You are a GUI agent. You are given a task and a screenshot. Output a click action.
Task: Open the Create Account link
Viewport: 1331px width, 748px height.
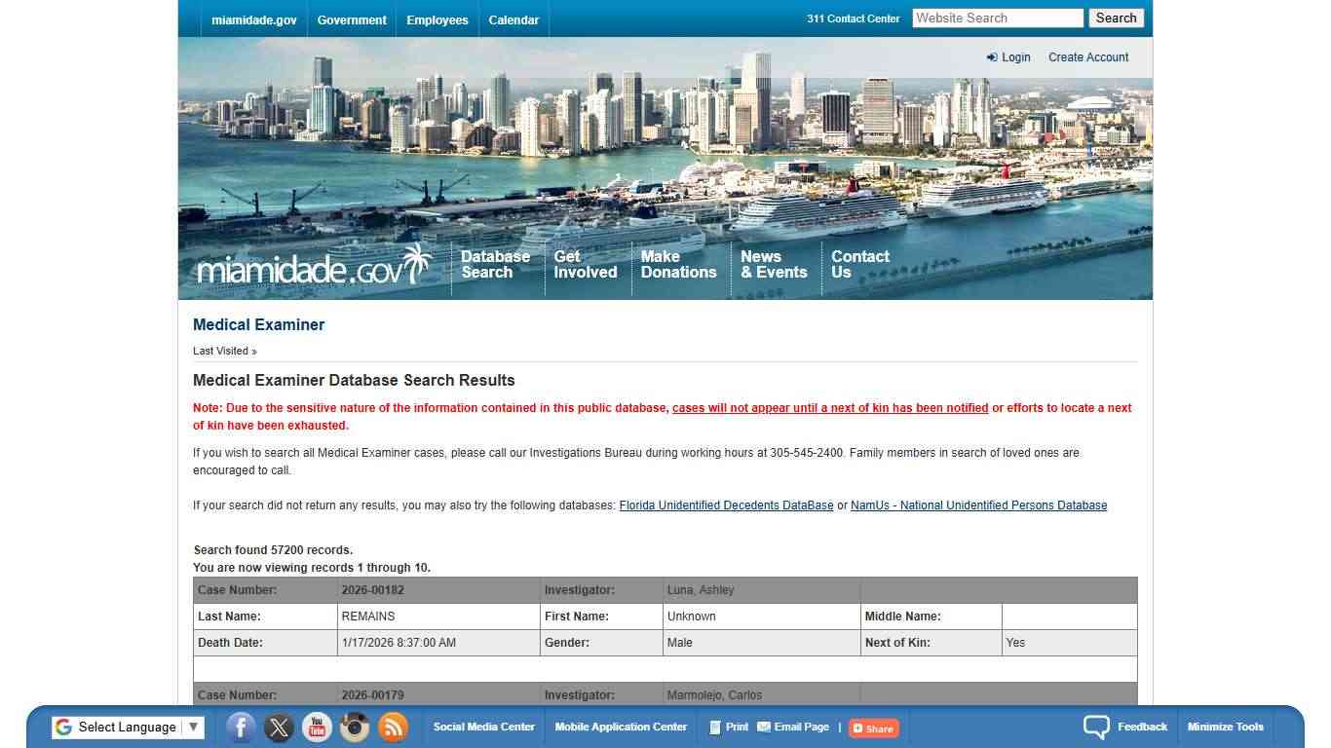pyautogui.click(x=1088, y=56)
